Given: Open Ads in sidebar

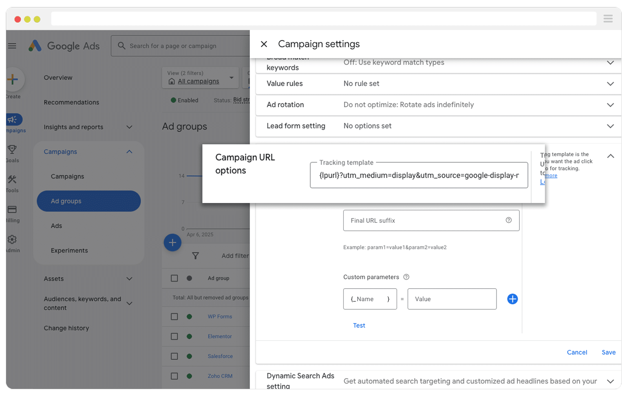Looking at the screenshot, I should coord(56,226).
